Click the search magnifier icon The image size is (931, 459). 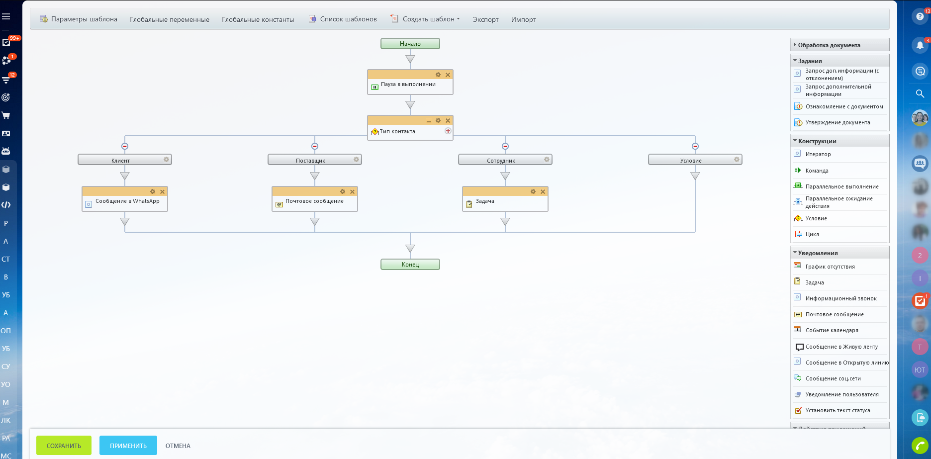click(x=920, y=93)
